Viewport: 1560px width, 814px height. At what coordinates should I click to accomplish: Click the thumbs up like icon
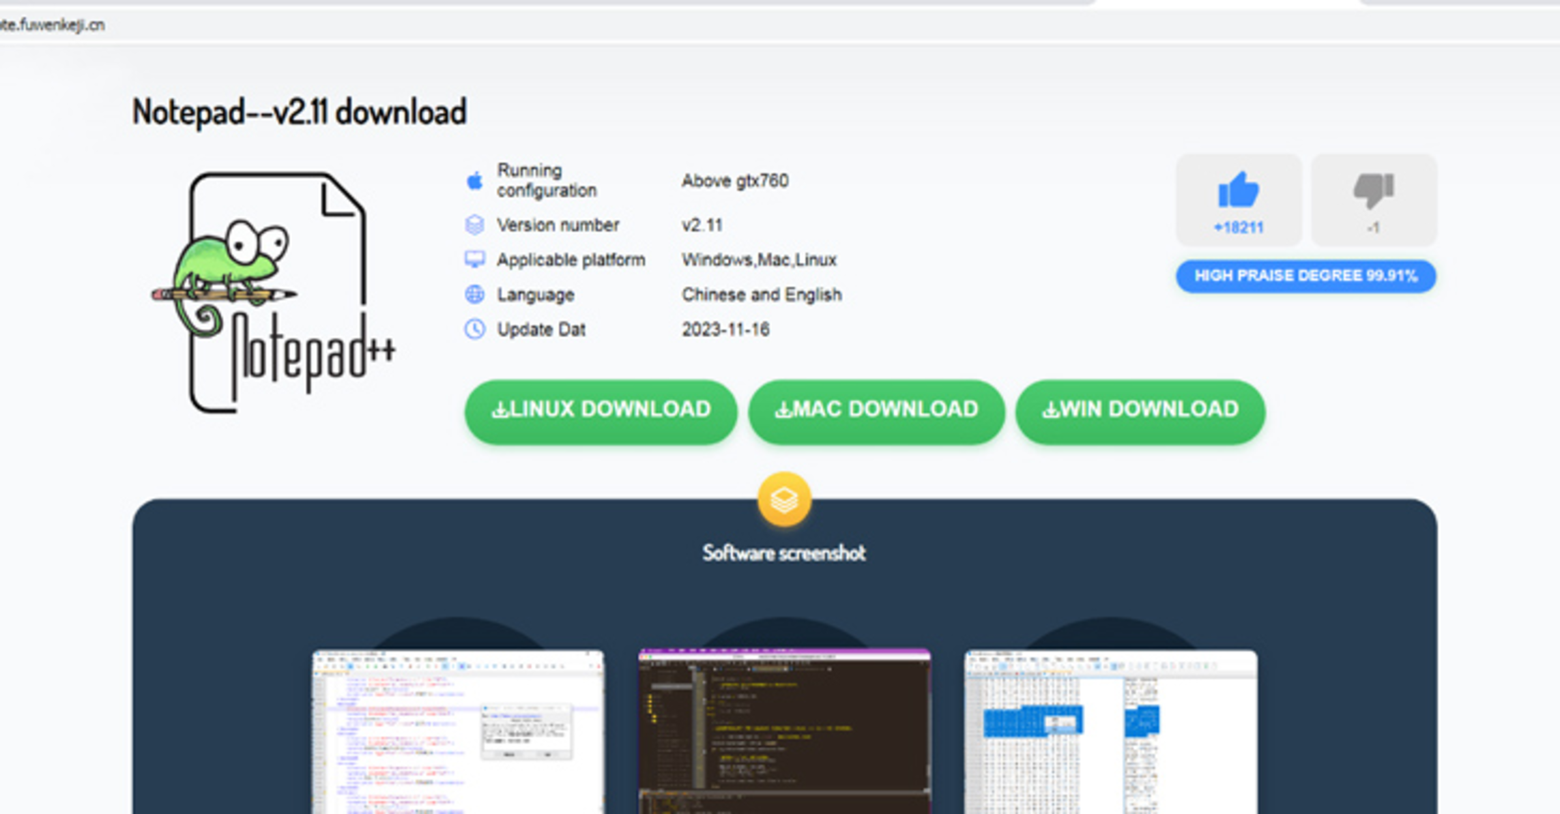[x=1238, y=189]
